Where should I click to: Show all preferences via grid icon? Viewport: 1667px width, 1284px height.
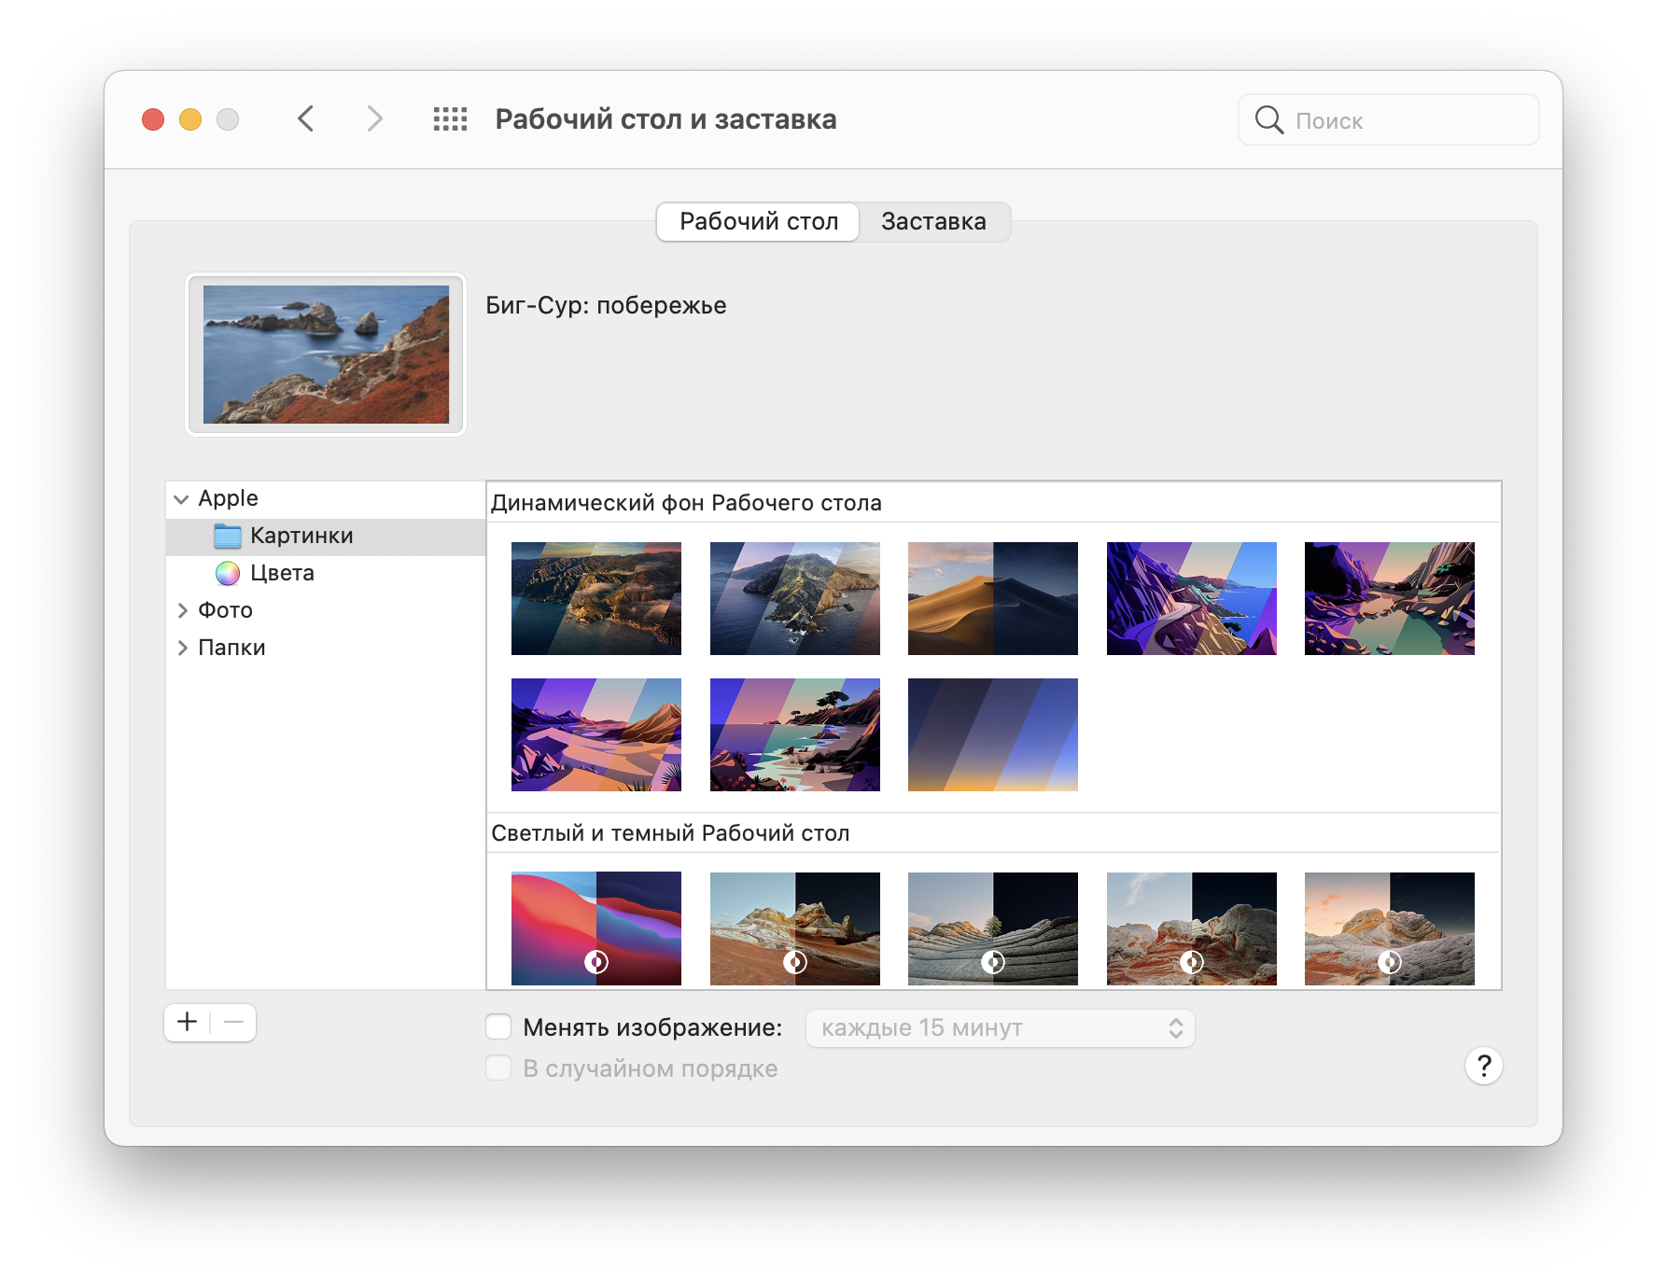(450, 119)
